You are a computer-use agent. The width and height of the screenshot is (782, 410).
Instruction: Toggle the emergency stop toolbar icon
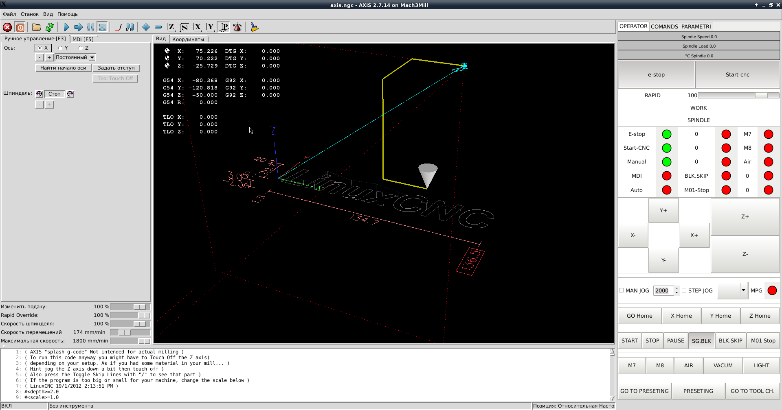[7, 27]
